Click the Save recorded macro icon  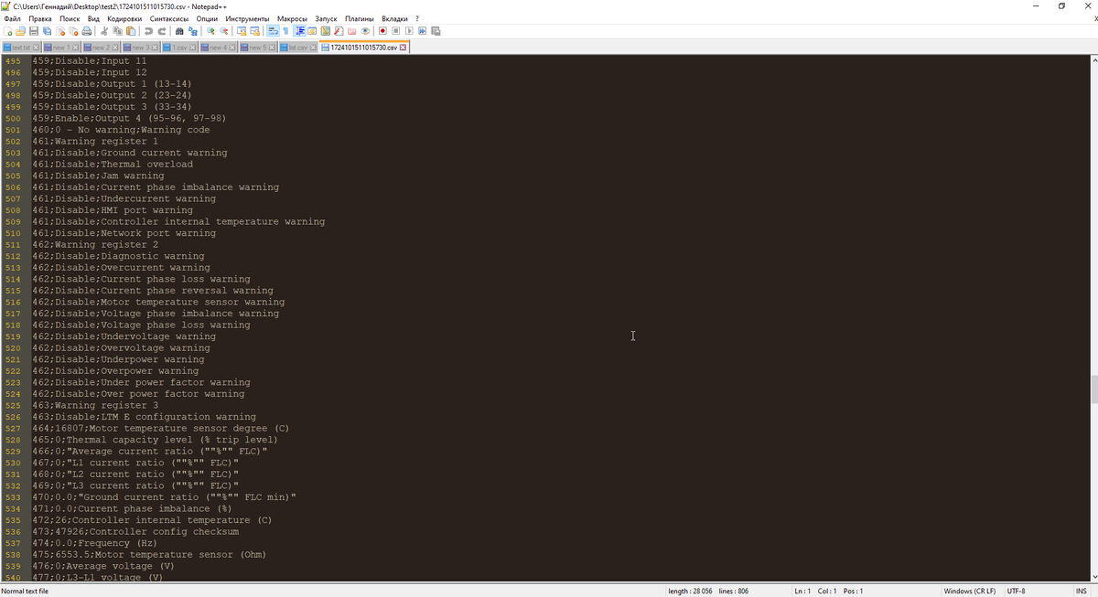[436, 30]
